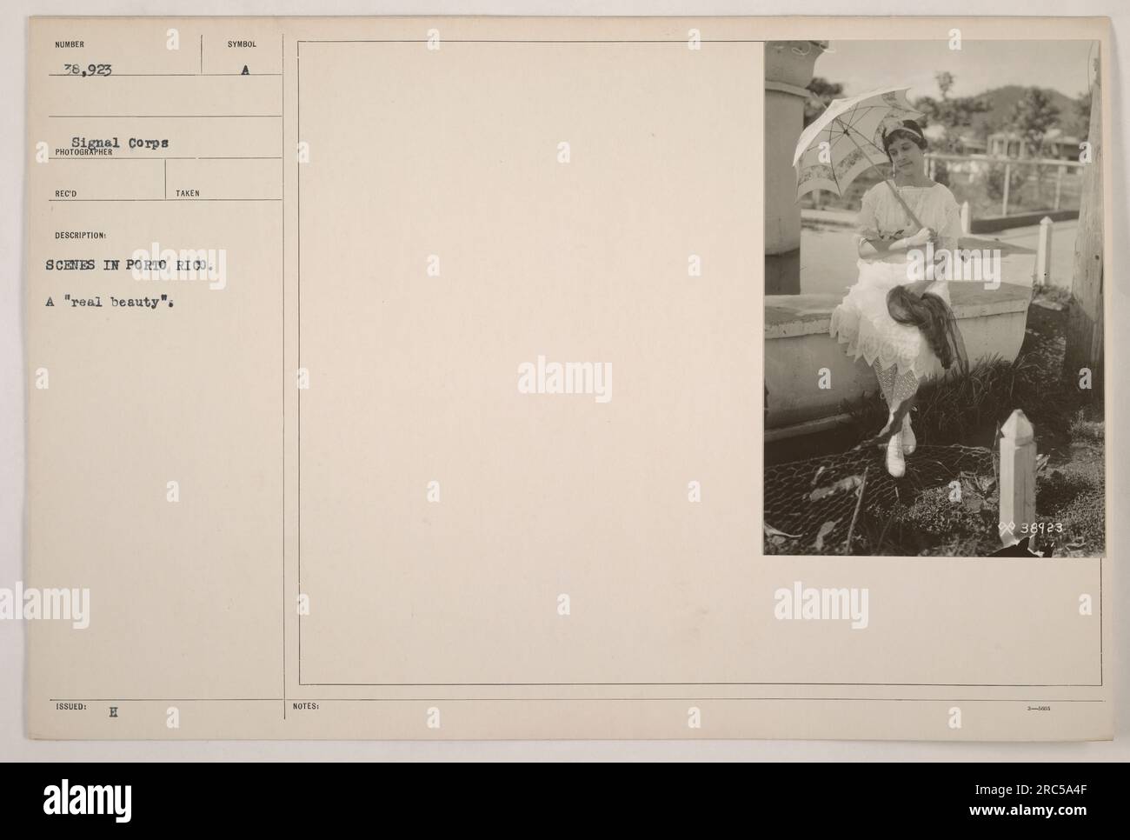
Task: Click the REC'D field label
Action: pyautogui.click(x=65, y=194)
